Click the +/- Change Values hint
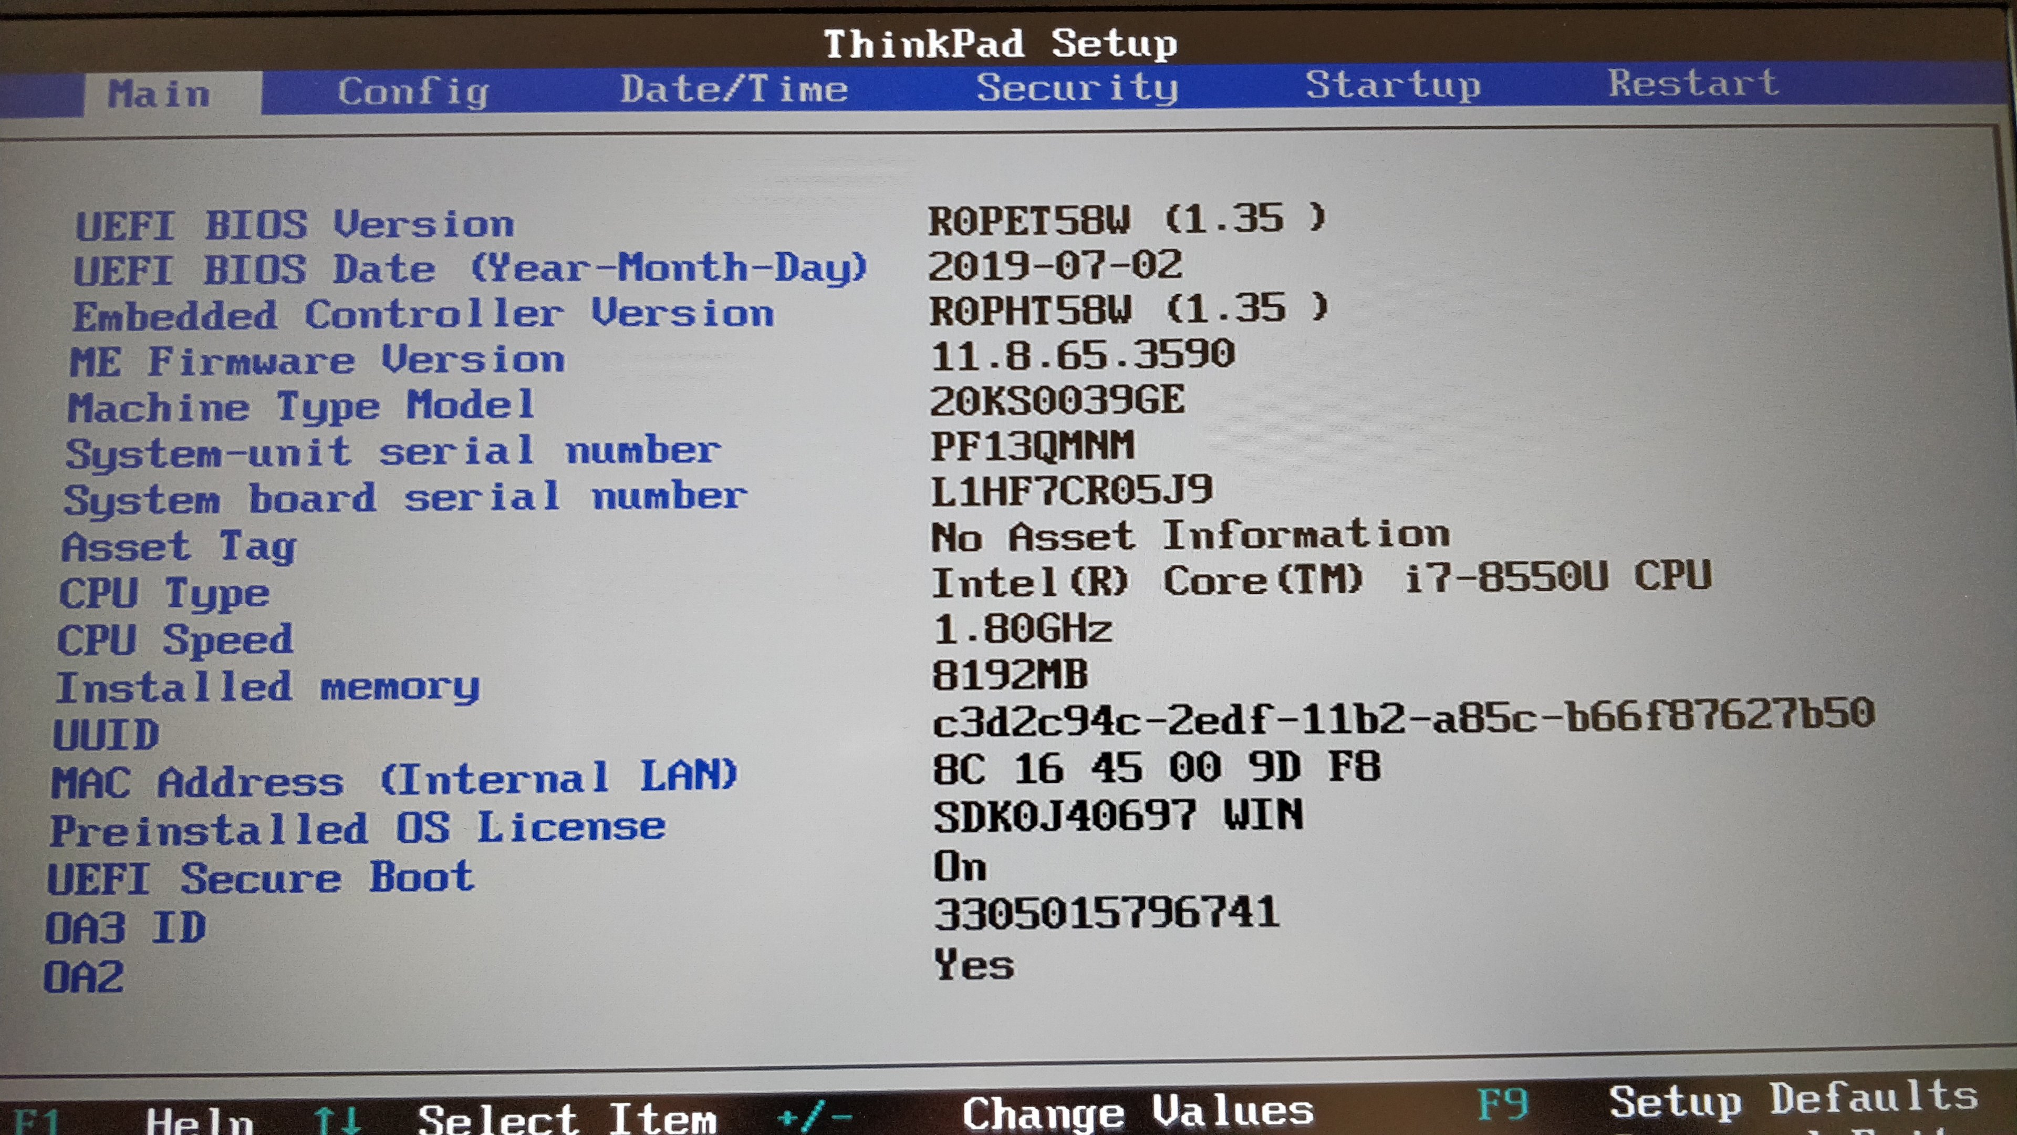2017x1135 pixels. (814, 1116)
